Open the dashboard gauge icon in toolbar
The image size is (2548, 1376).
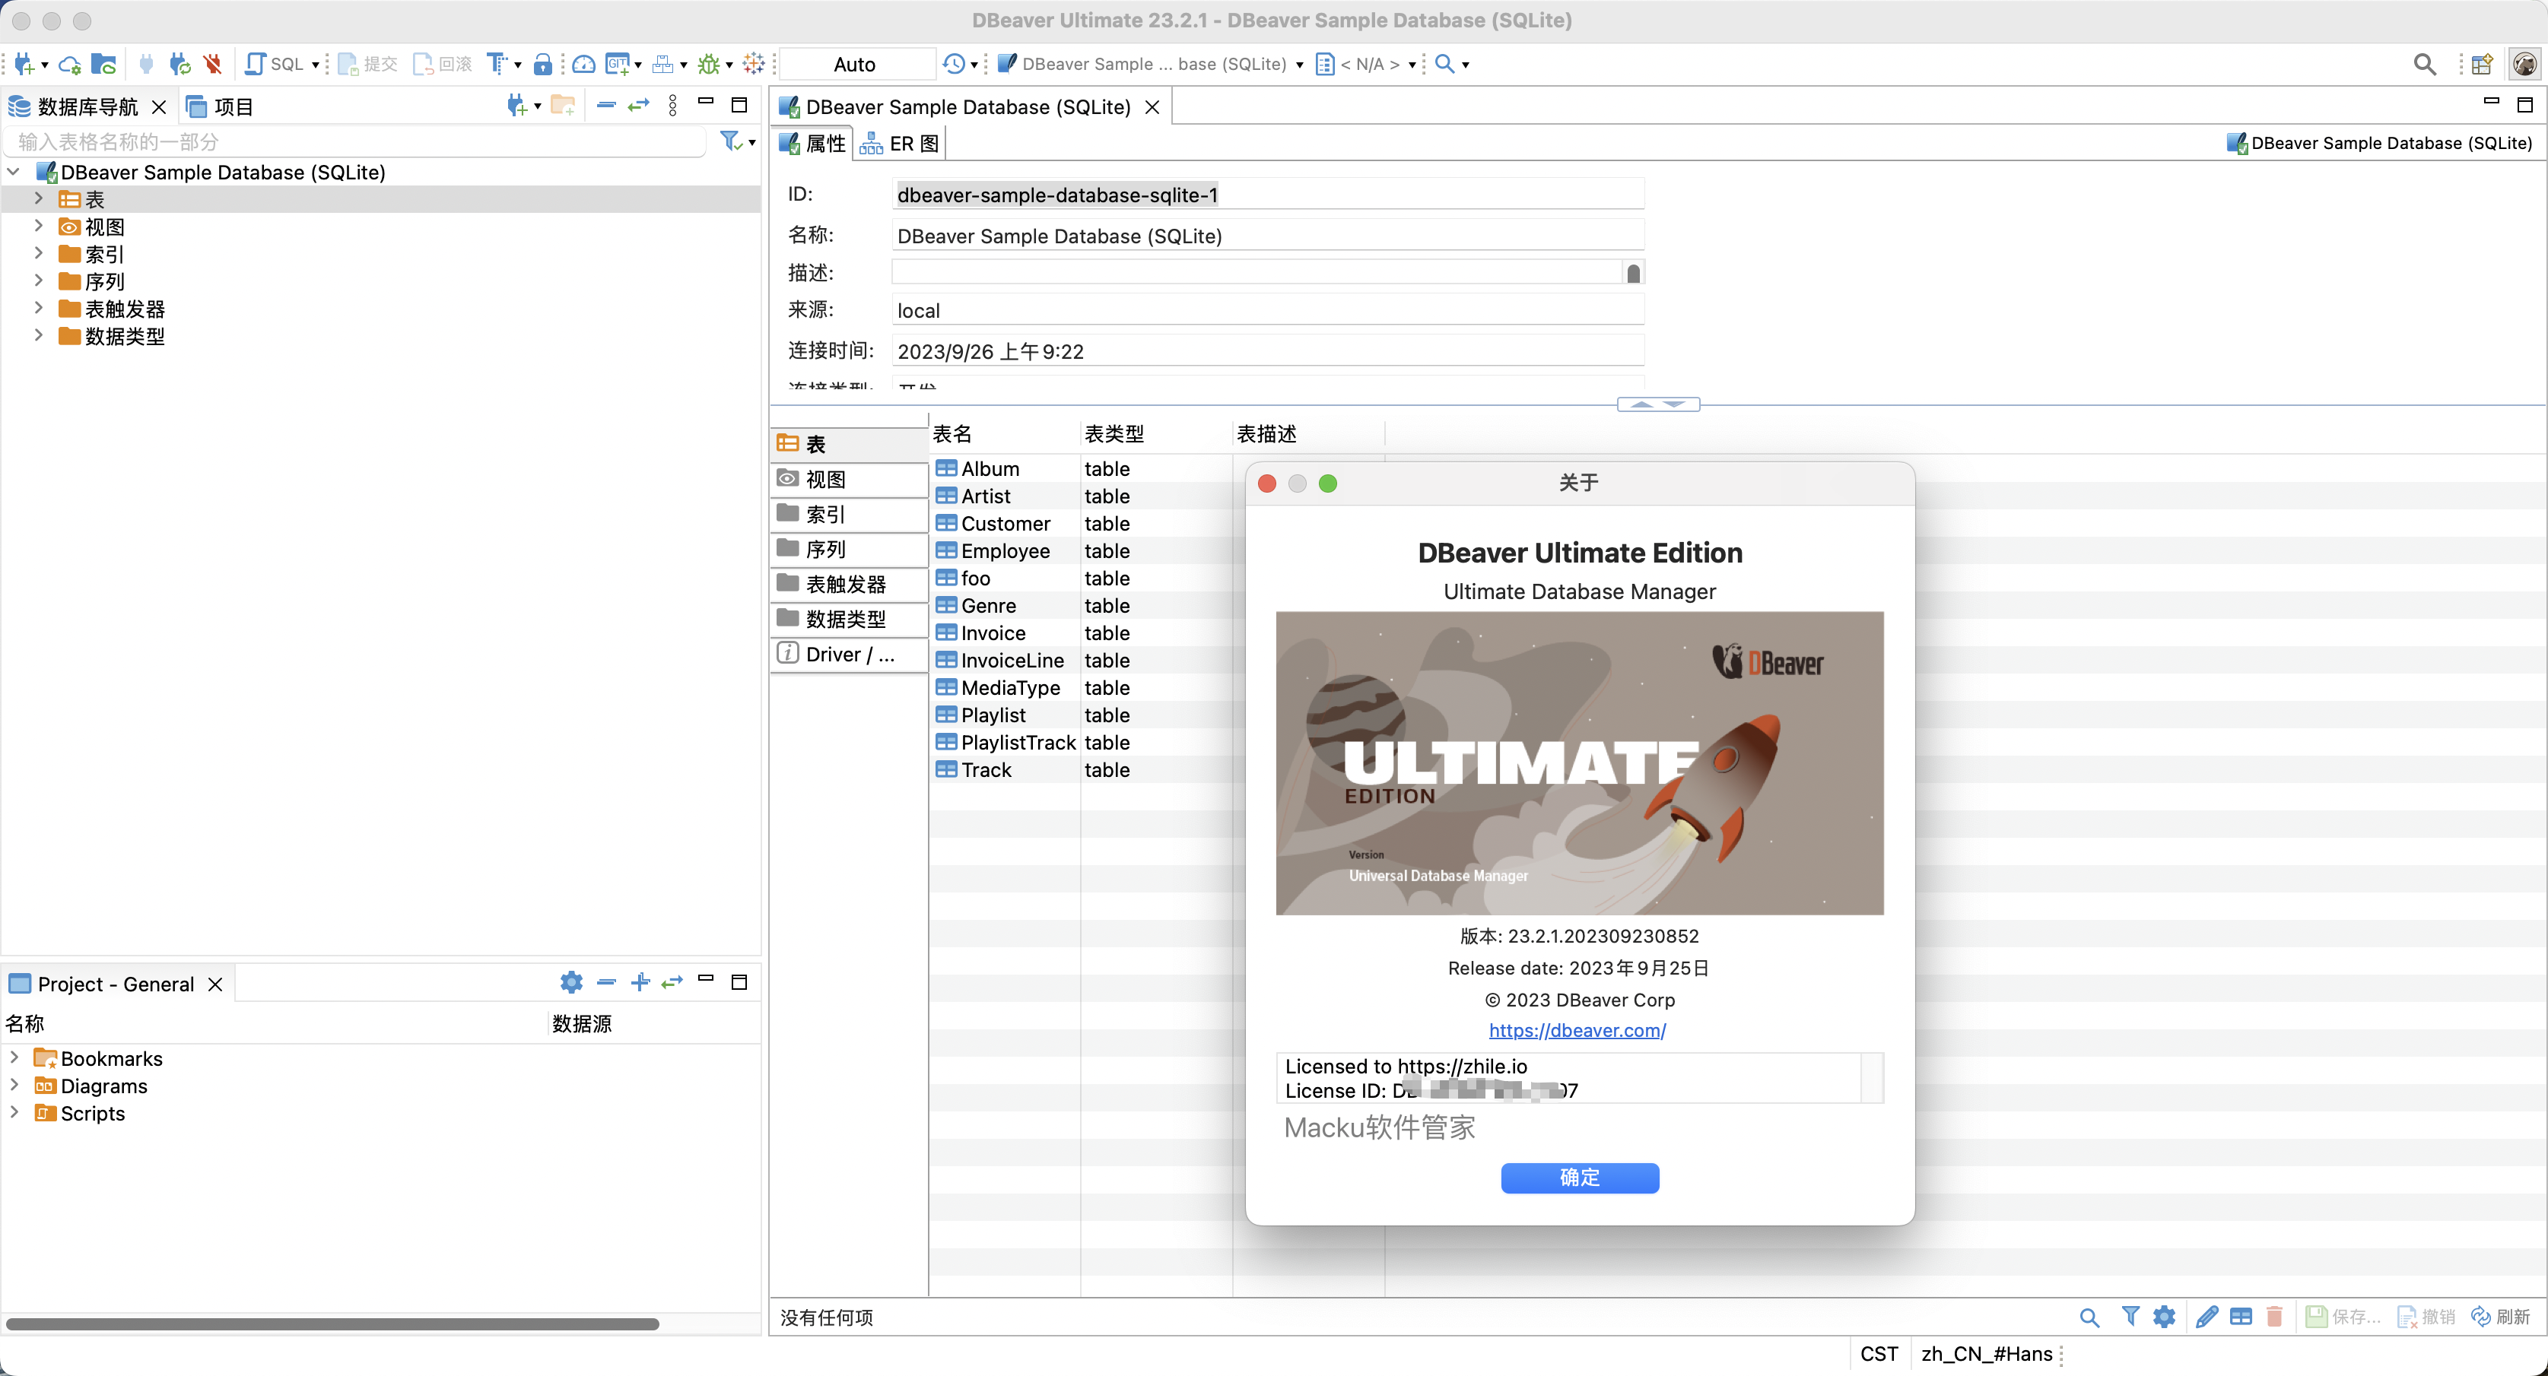click(583, 65)
